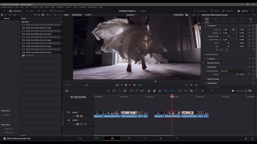This screenshot has width=257, height=144.
Task: Select Bride Solo White Dress 01.mp4
Action: (x=39, y=28)
